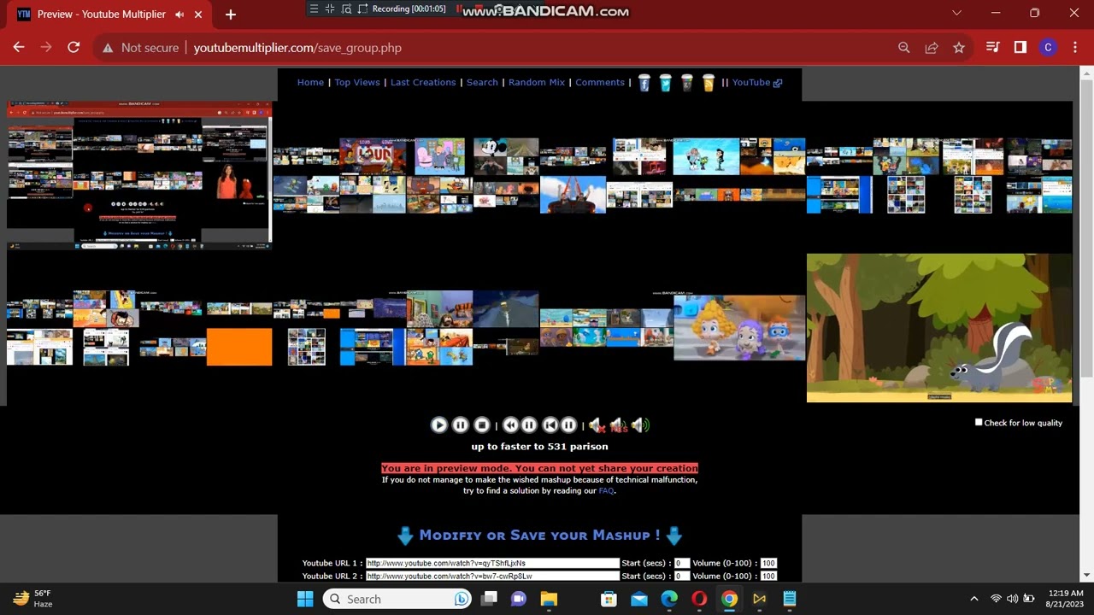1094x615 pixels.
Task: Open the browser media controls icon
Action: click(992, 48)
